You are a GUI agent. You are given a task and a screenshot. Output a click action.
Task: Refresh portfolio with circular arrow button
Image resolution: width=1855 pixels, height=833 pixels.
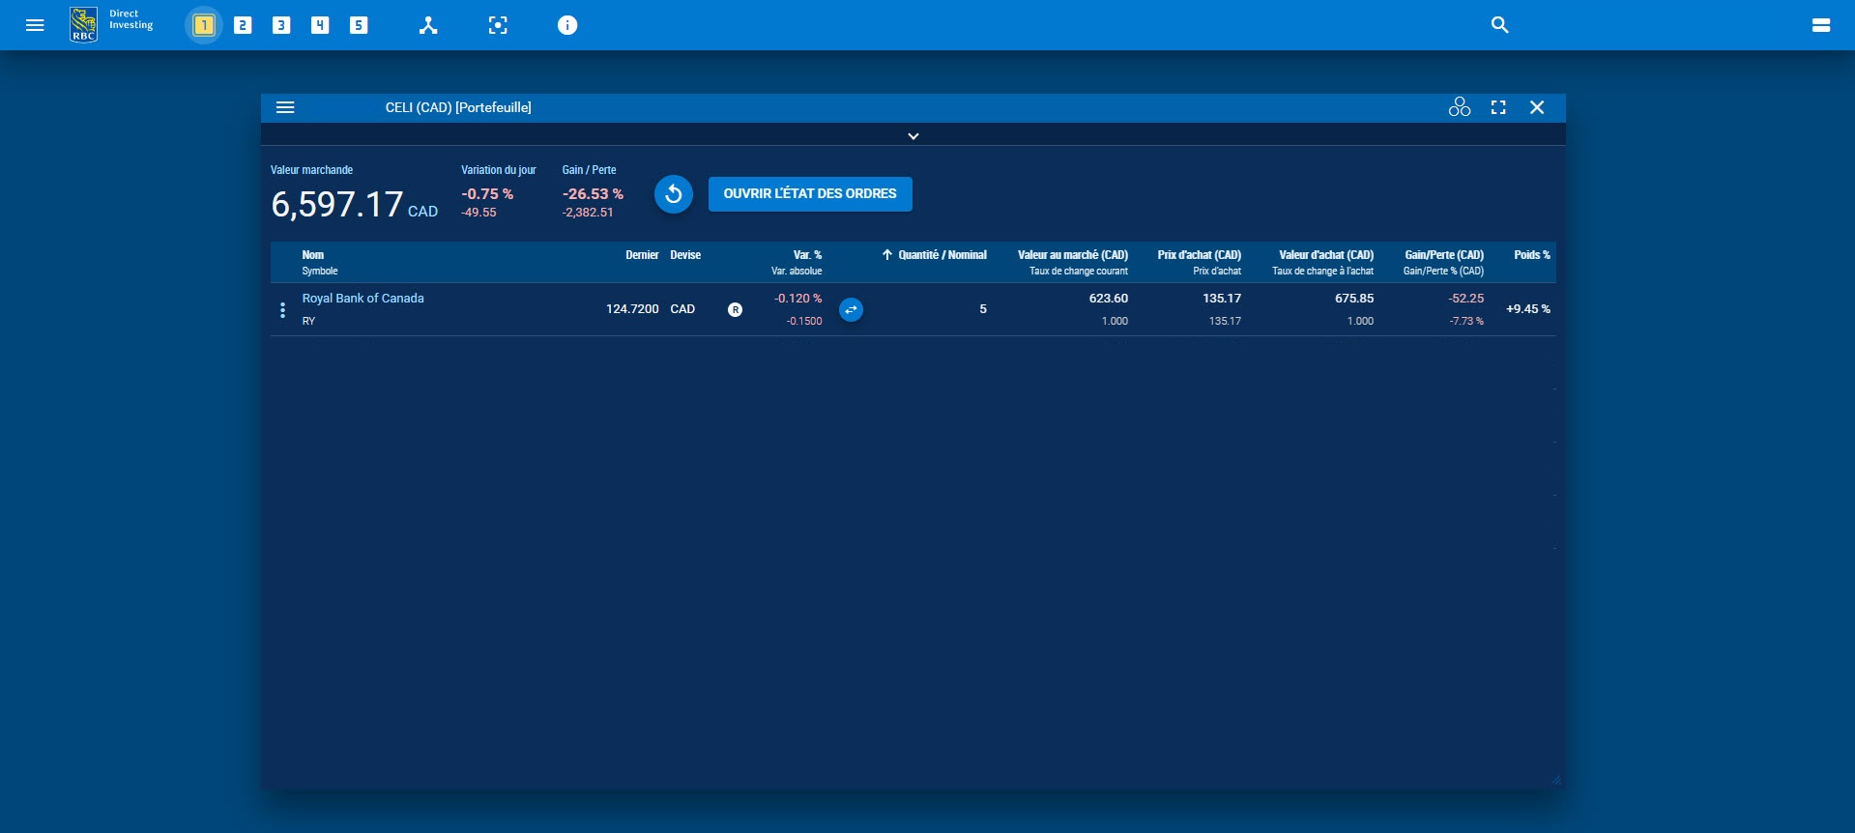(x=674, y=194)
